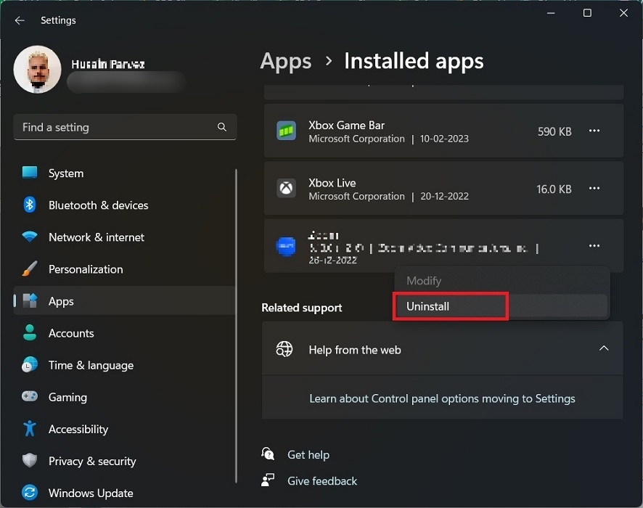643x508 pixels.
Task: Click the user profile picture
Action: pyautogui.click(x=37, y=69)
